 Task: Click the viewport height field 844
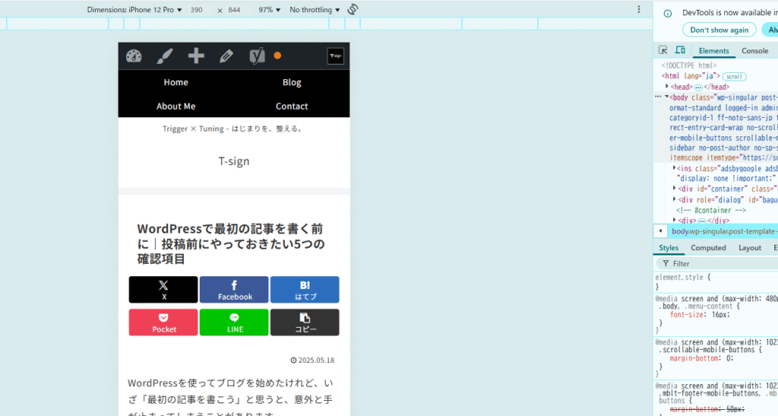click(234, 10)
